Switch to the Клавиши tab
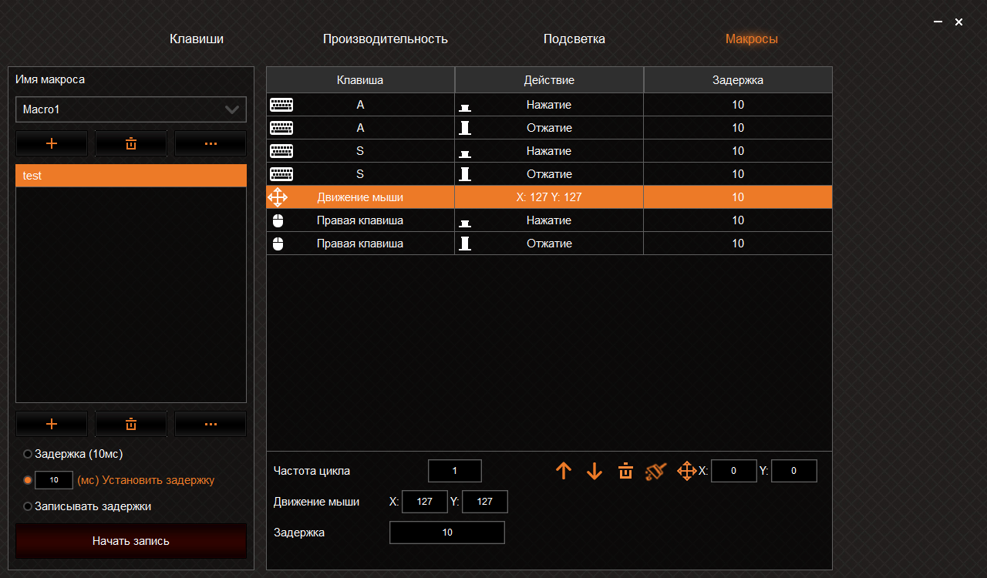 click(x=197, y=39)
